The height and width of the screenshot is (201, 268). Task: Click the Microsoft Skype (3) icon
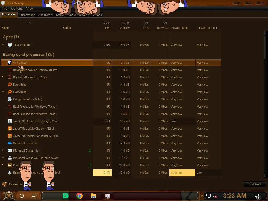pos(10,150)
